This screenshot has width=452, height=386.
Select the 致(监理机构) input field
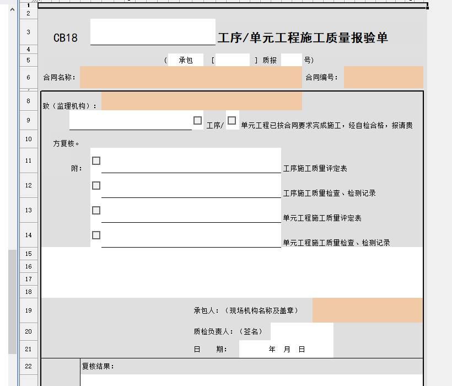pyautogui.click(x=201, y=101)
